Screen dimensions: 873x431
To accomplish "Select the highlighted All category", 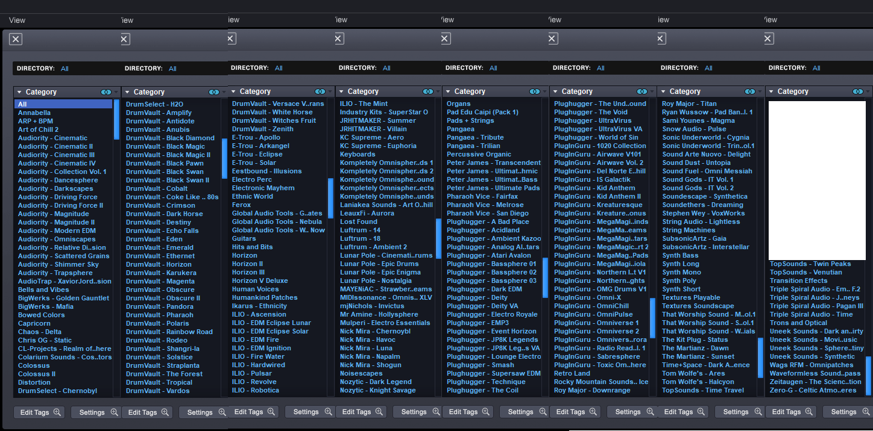I will pyautogui.click(x=63, y=104).
